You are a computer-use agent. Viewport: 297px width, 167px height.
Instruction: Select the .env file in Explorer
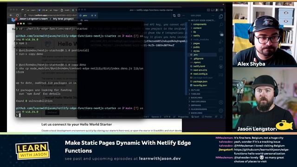[202, 55]
